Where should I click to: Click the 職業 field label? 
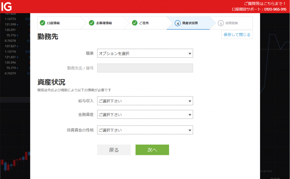click(x=90, y=53)
